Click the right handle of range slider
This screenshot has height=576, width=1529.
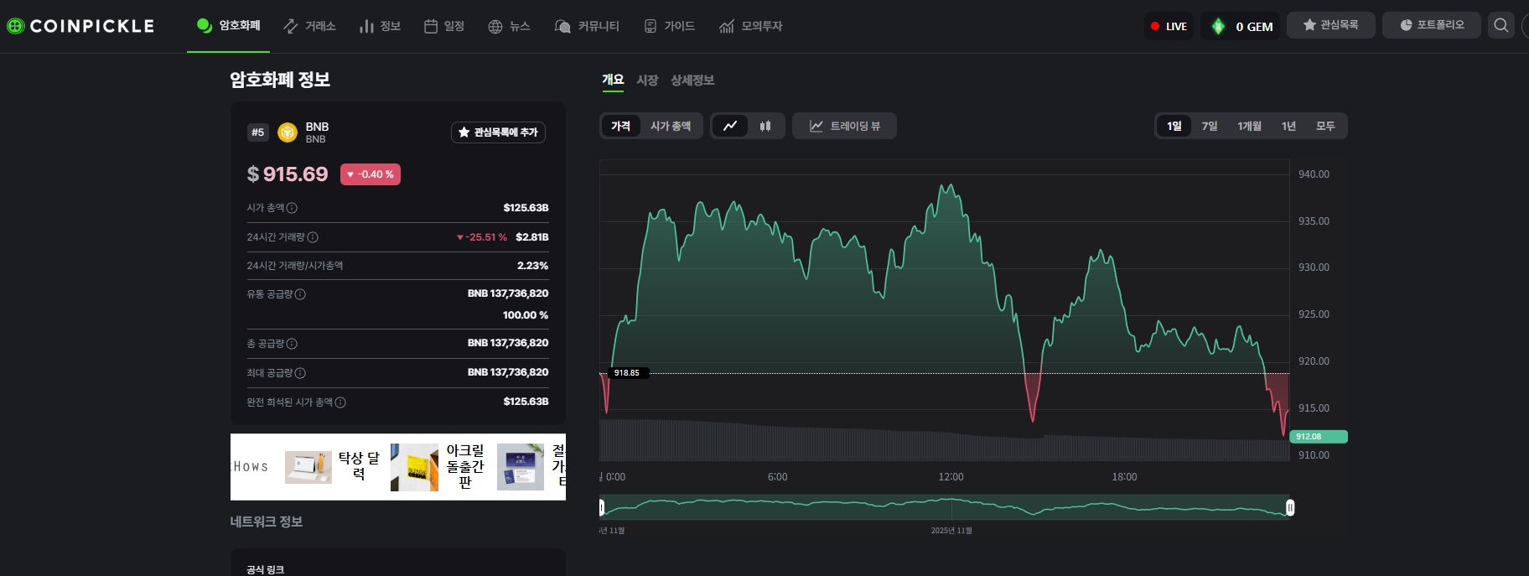[x=1290, y=507]
